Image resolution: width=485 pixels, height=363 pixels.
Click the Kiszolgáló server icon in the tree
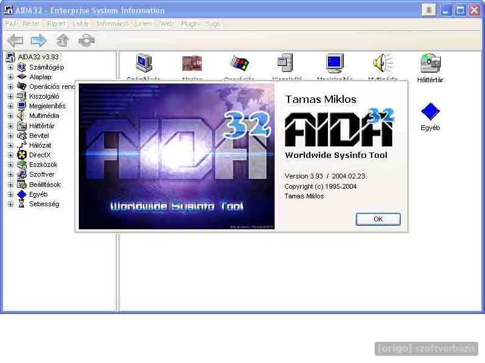(21, 96)
